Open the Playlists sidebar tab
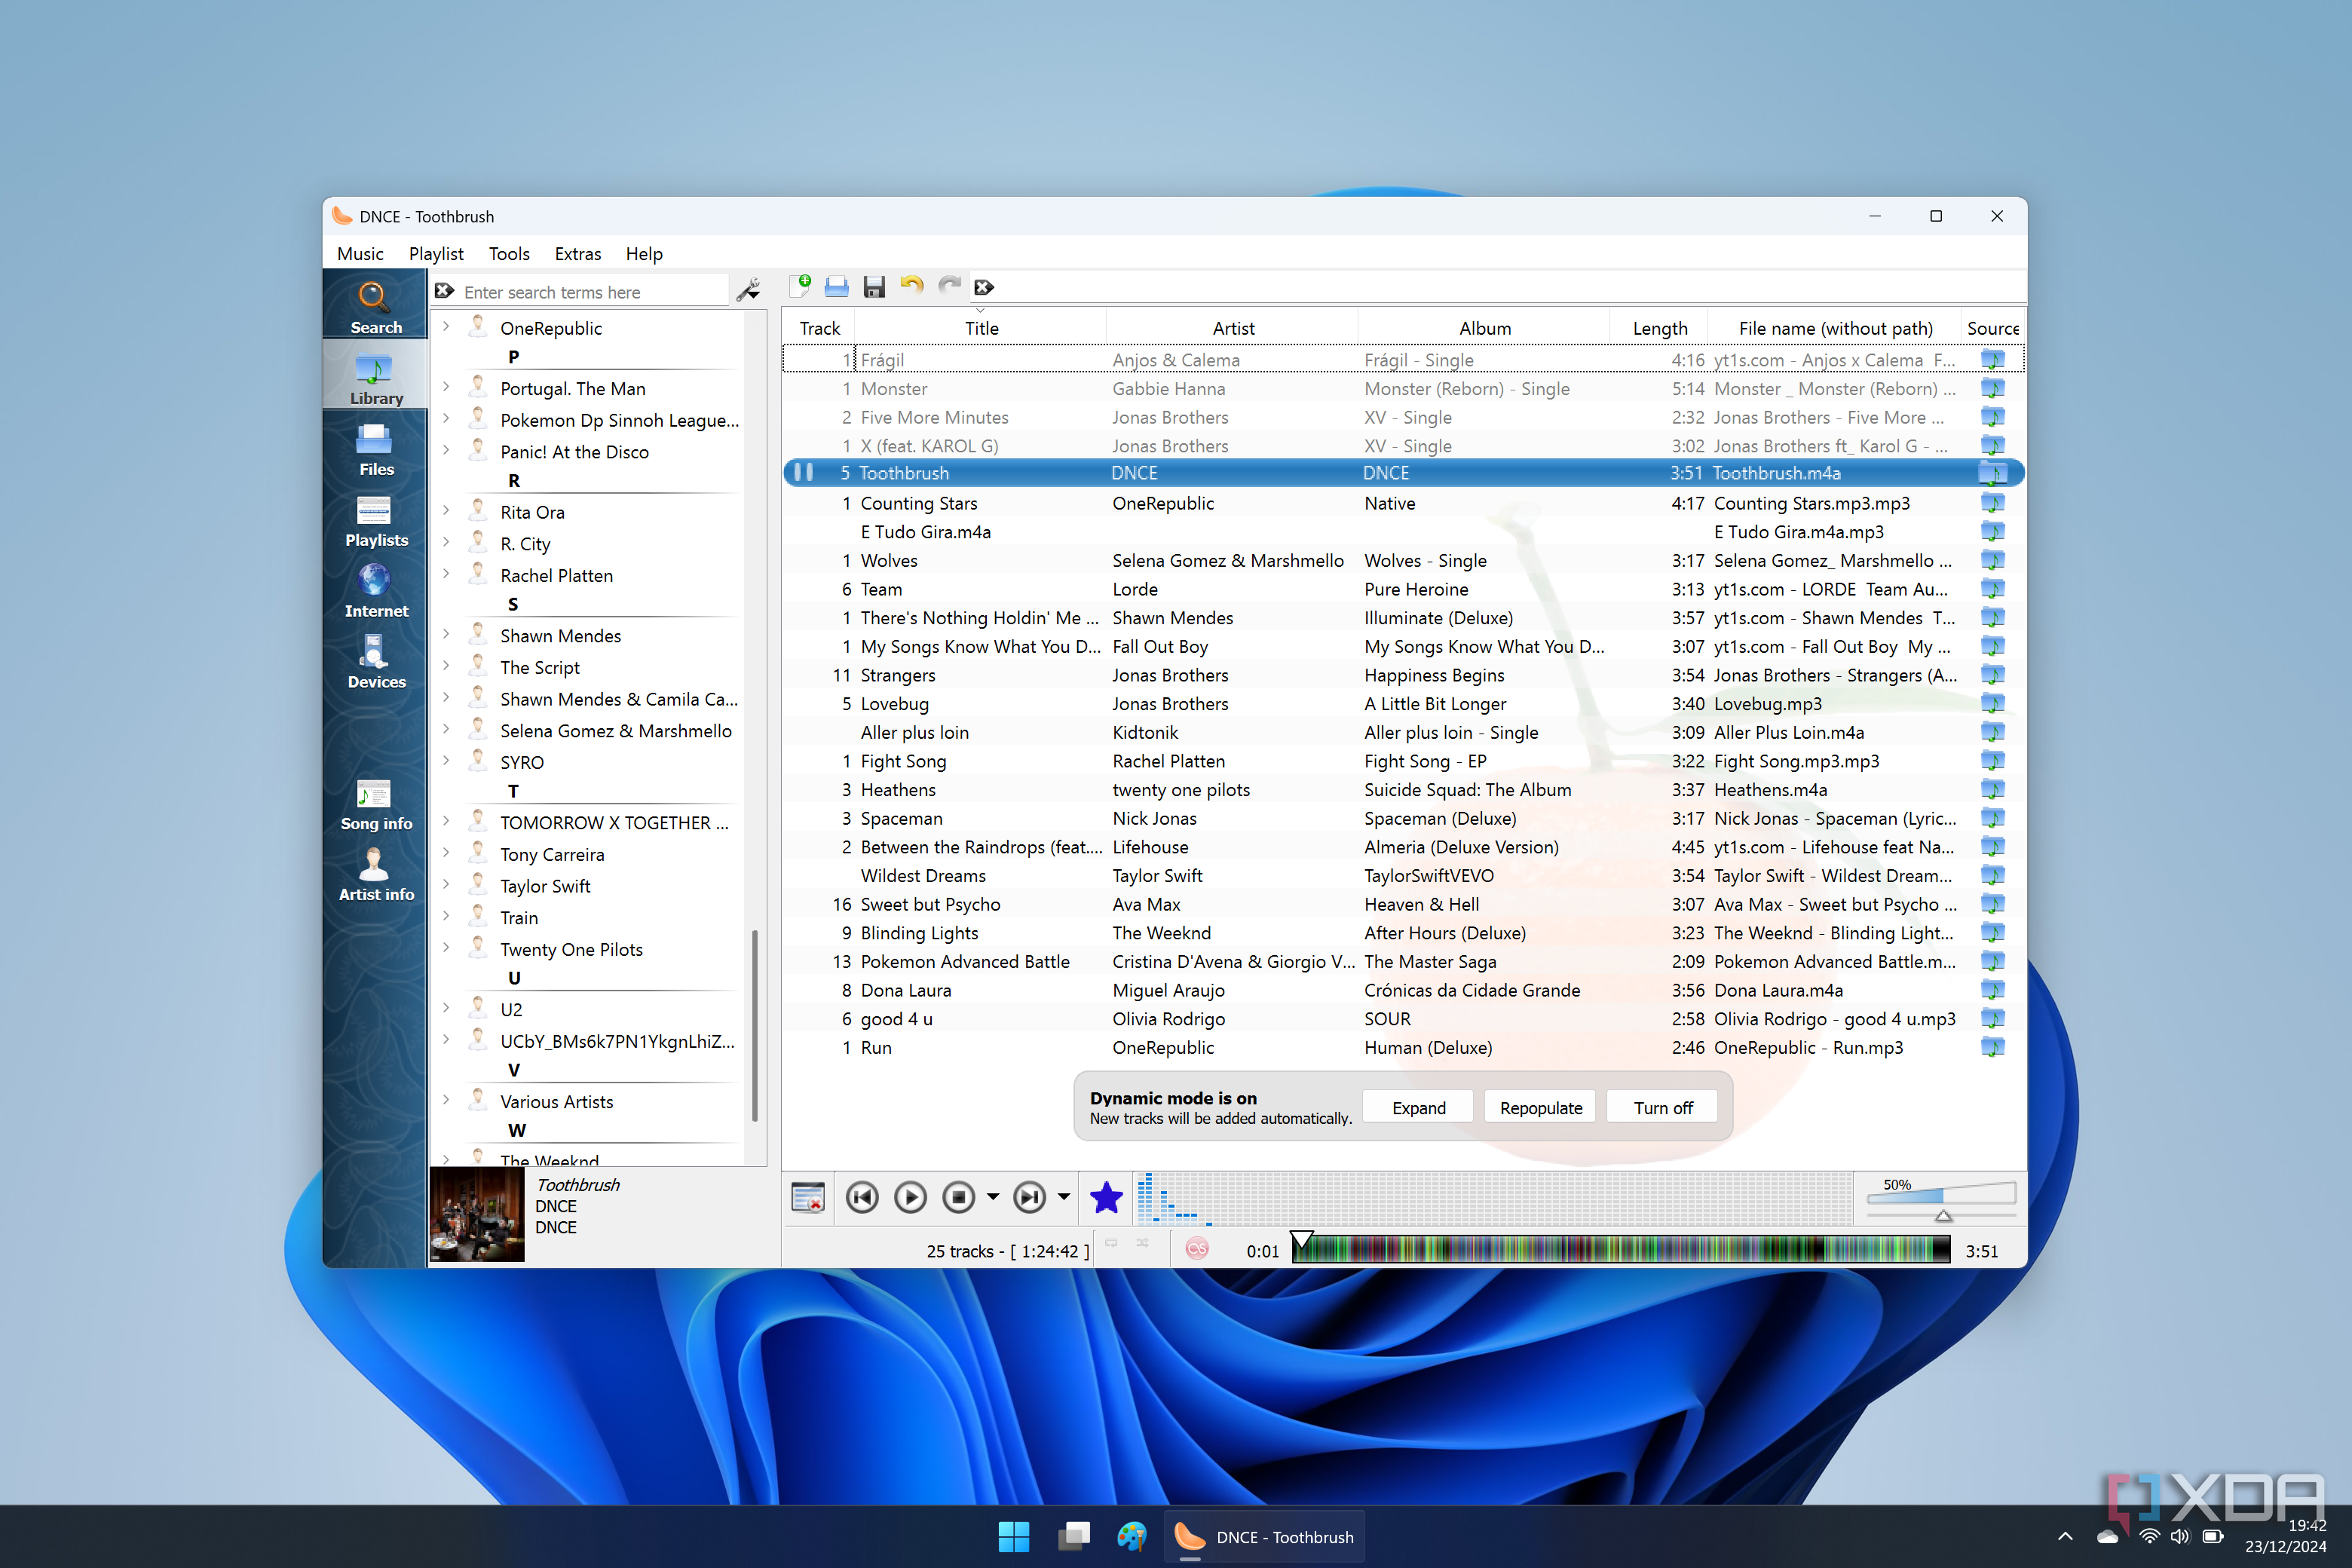 click(x=375, y=521)
